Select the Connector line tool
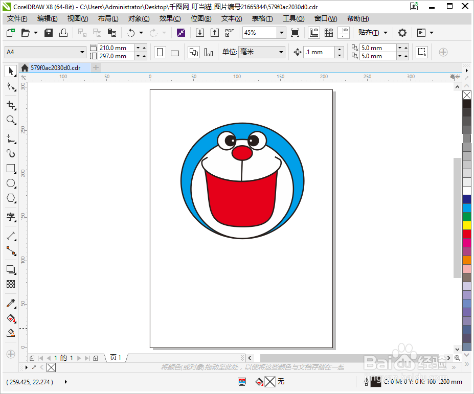 point(11,250)
